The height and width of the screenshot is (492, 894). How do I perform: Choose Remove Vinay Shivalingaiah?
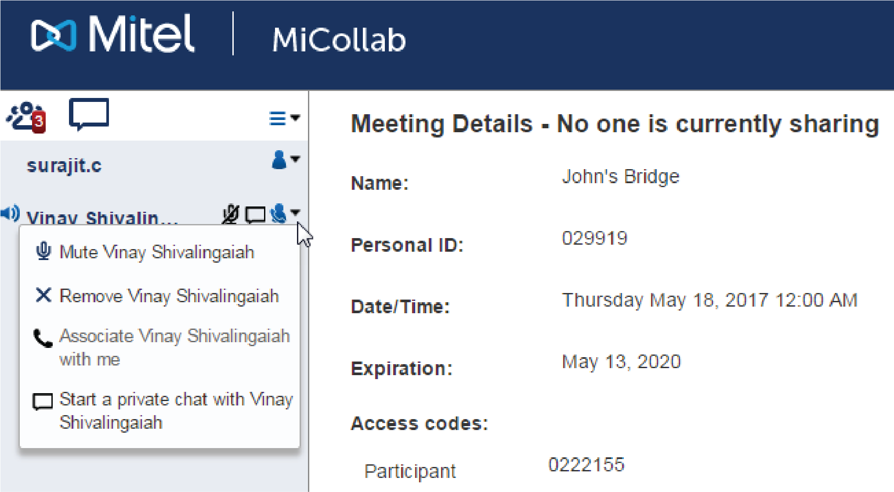pos(169,296)
